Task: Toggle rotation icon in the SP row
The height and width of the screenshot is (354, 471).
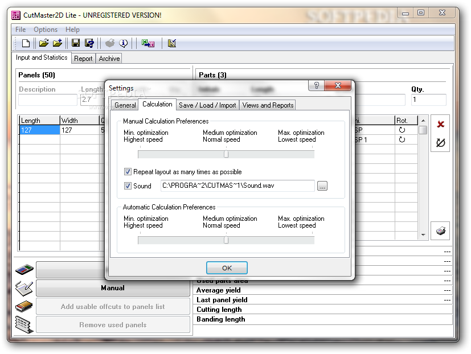Action: point(402,130)
